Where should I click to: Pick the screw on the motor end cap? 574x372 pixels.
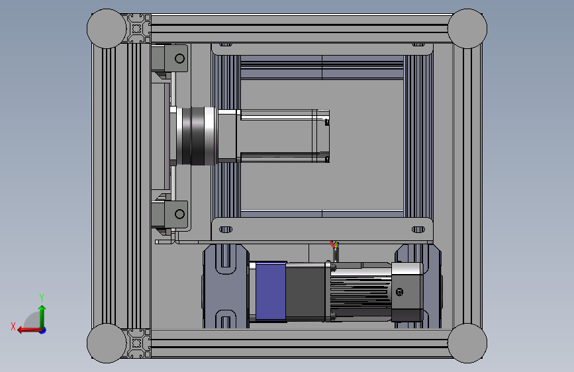tap(399, 292)
